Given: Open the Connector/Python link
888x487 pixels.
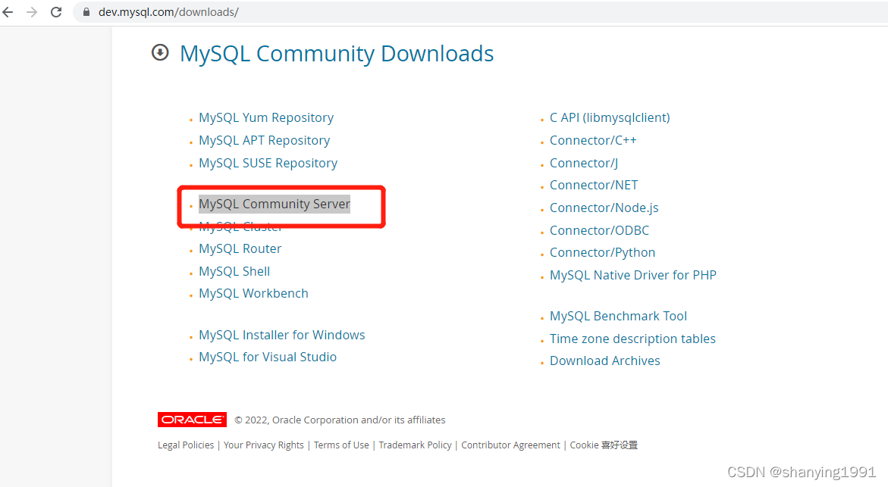Looking at the screenshot, I should click(x=602, y=252).
